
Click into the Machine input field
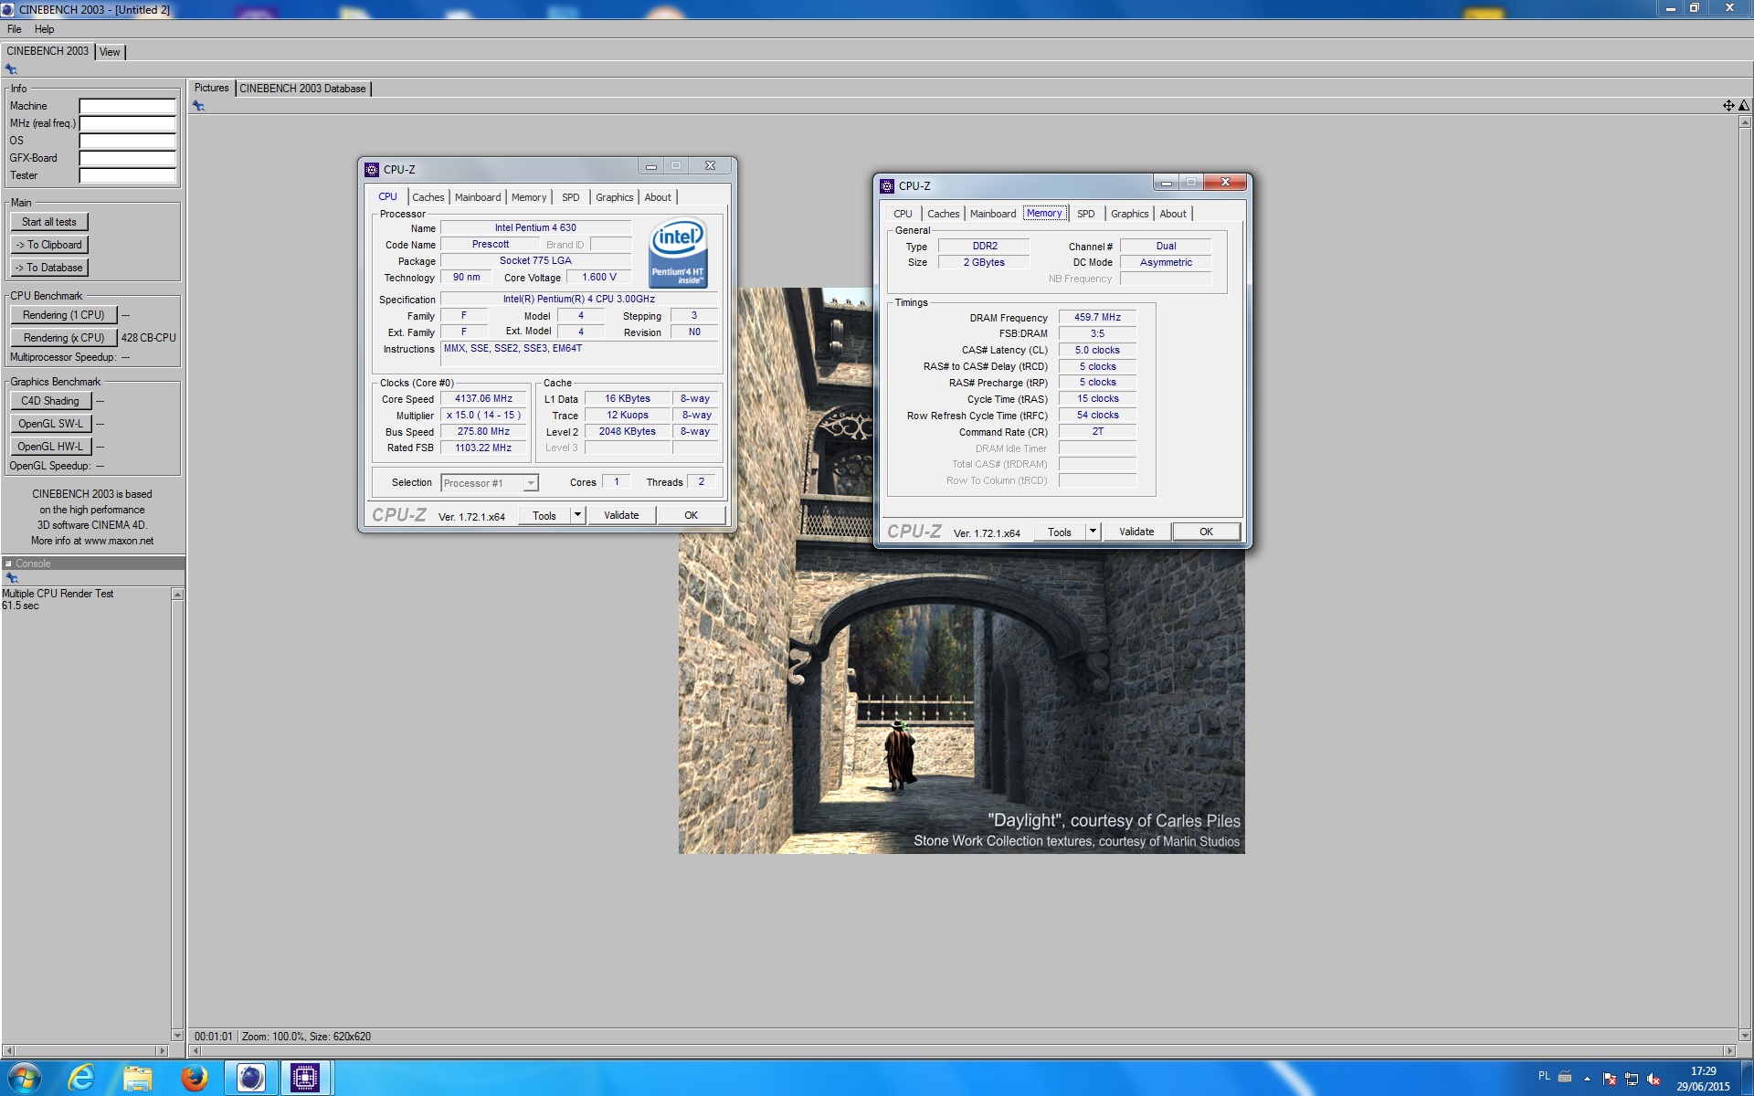(127, 106)
